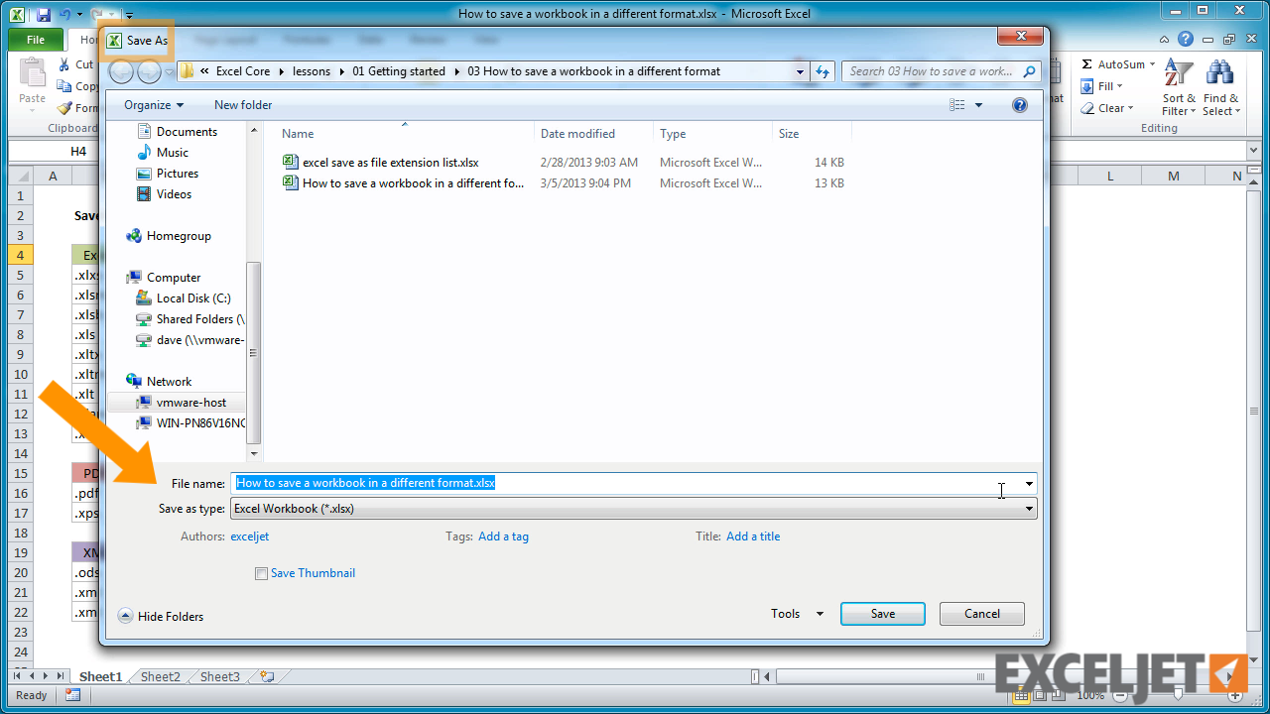Click the Refresh button beside the address path
This screenshot has width=1270, height=714.
pyautogui.click(x=822, y=71)
